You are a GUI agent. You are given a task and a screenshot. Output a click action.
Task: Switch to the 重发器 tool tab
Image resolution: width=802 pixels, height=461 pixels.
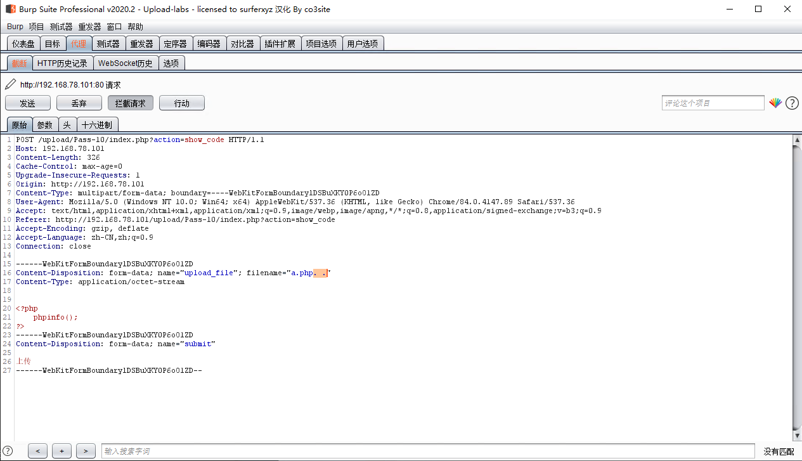141,44
